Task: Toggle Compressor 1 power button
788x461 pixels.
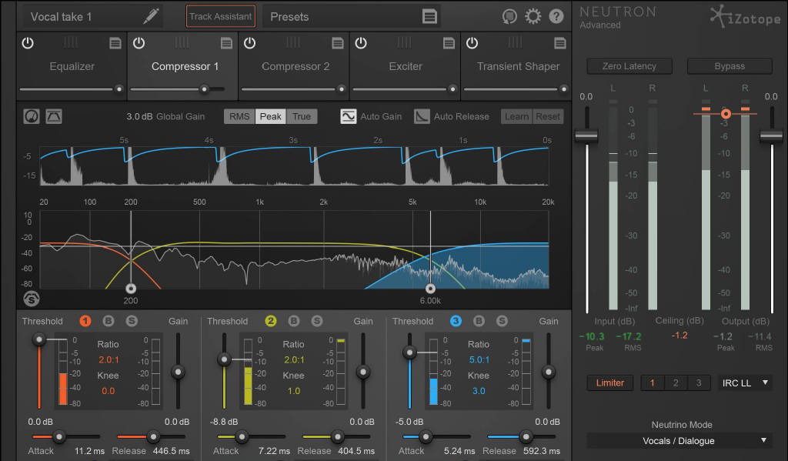Action: (139, 43)
